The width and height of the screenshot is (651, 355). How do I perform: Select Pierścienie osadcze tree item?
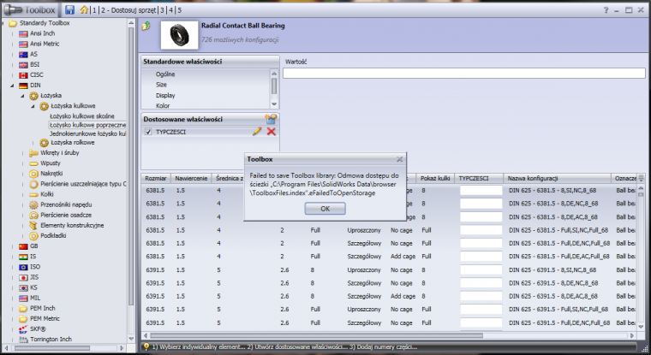click(x=66, y=215)
